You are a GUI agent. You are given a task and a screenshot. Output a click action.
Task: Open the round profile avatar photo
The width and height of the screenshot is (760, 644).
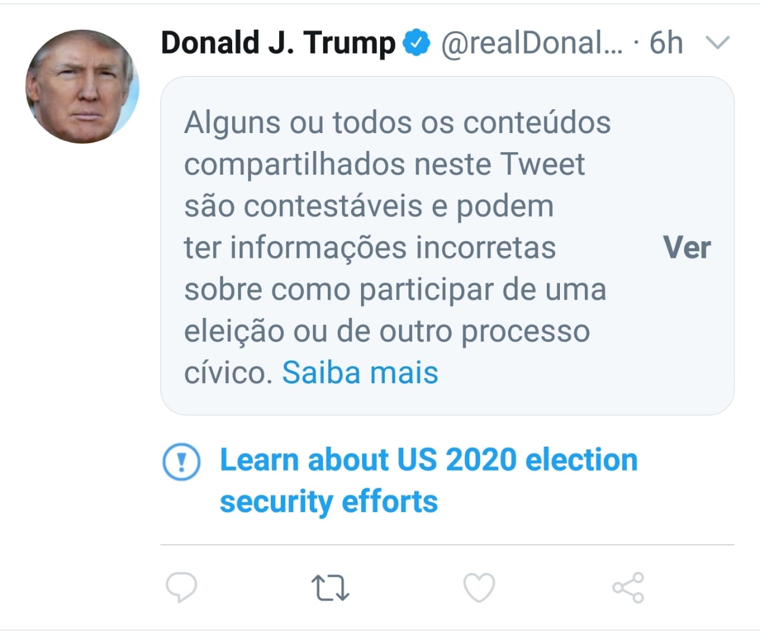[82, 87]
